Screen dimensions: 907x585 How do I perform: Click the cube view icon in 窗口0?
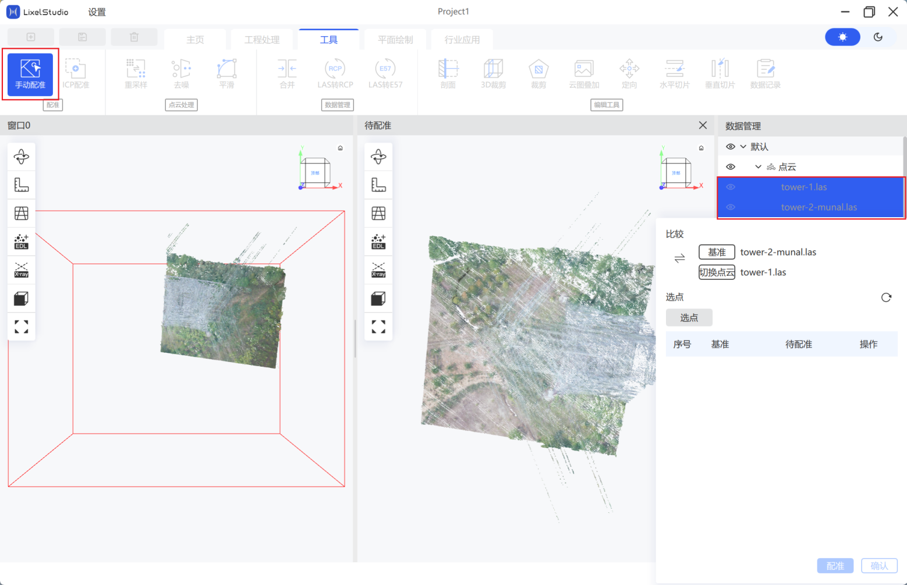pyautogui.click(x=22, y=299)
